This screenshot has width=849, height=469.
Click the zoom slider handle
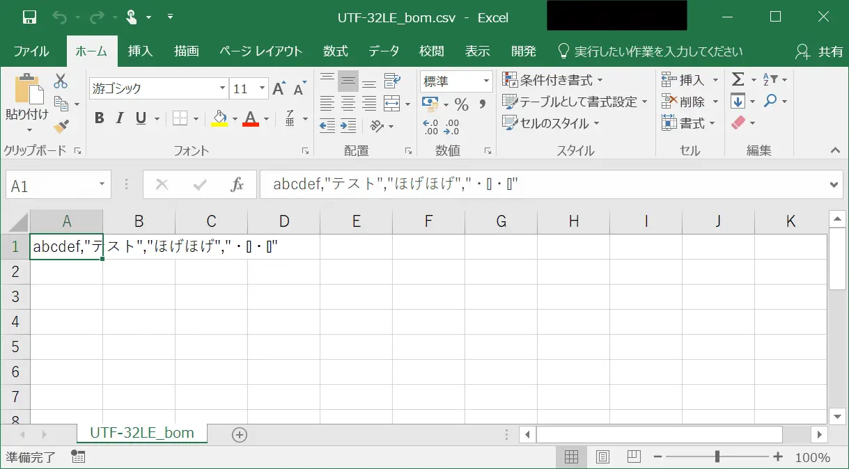point(717,457)
